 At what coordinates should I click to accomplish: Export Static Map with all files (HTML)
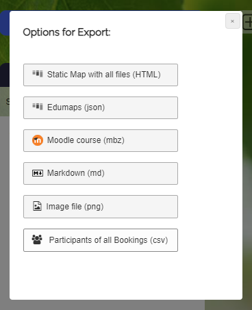point(101,75)
